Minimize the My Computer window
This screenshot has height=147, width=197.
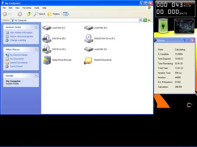click(x=142, y=3)
